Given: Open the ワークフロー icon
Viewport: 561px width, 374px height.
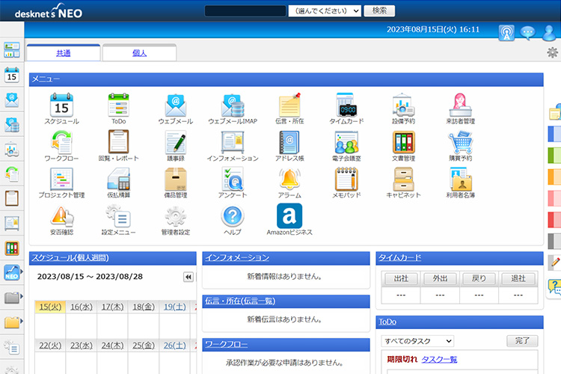Looking at the screenshot, I should pyautogui.click(x=61, y=143).
